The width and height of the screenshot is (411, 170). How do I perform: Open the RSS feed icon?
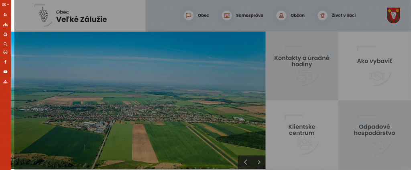click(5, 15)
